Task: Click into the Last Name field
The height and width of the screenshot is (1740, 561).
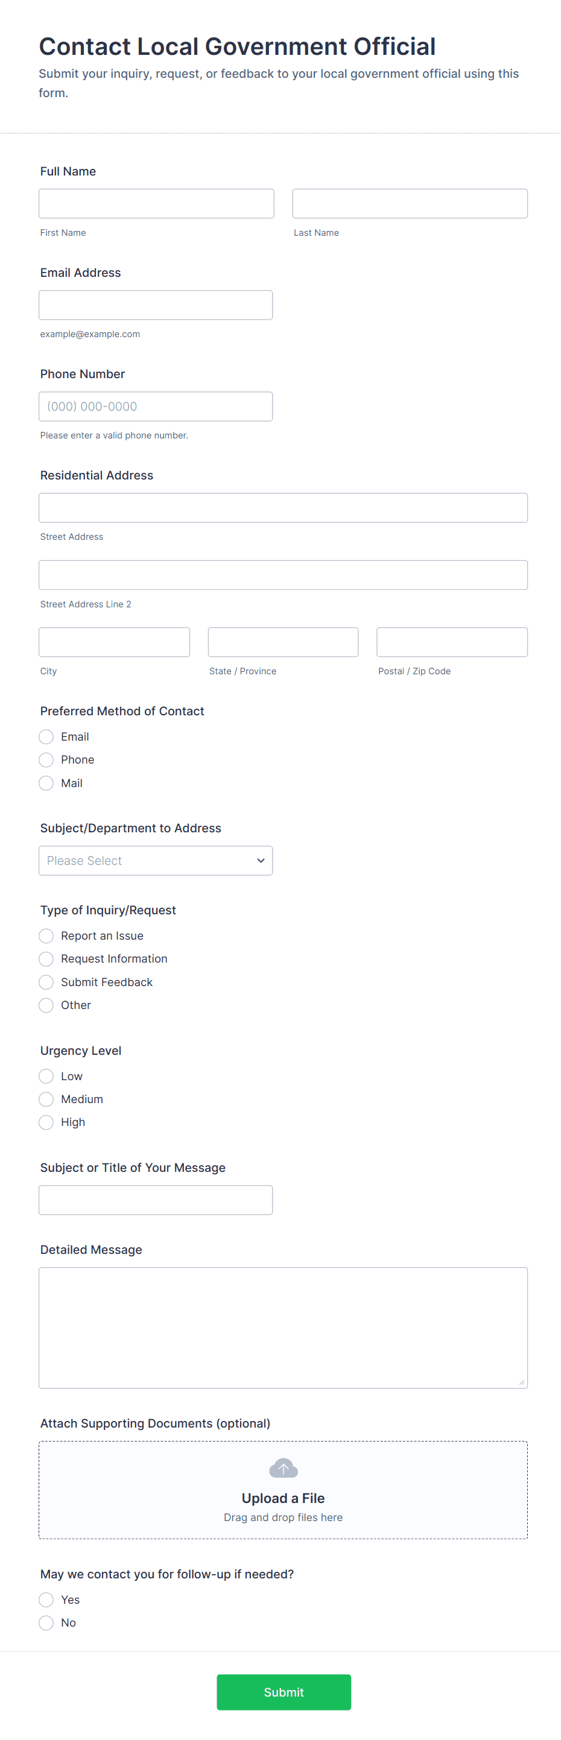Action: point(410,203)
